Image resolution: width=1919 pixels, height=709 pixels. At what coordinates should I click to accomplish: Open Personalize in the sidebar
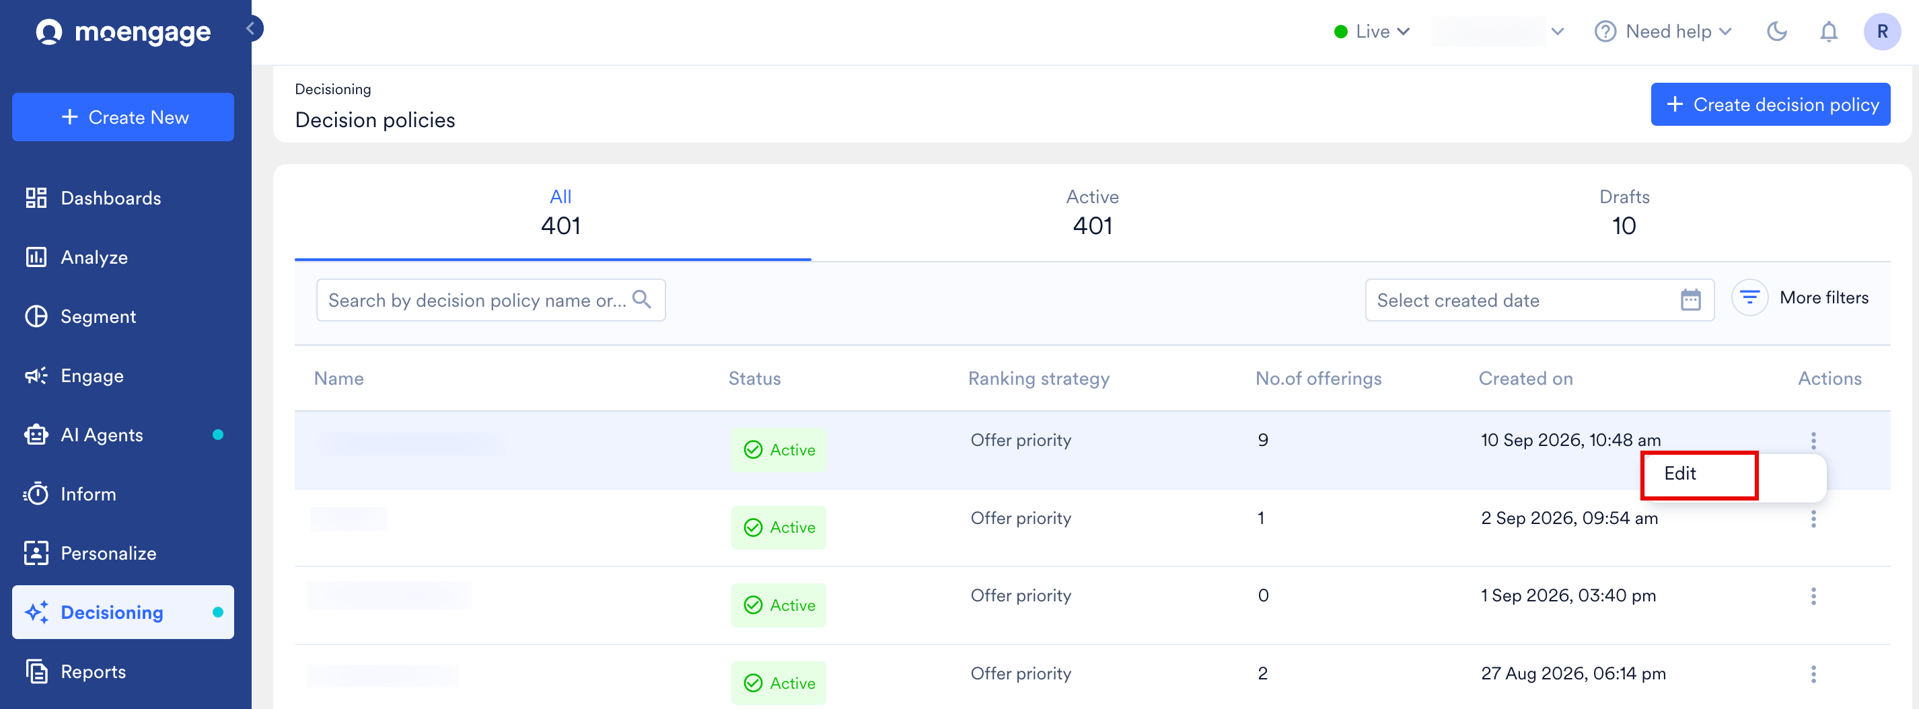123,554
